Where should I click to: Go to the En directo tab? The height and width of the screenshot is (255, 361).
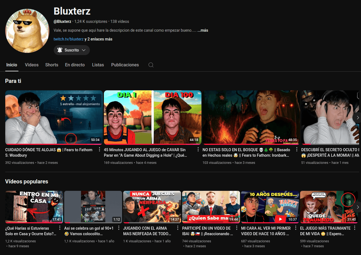point(75,65)
